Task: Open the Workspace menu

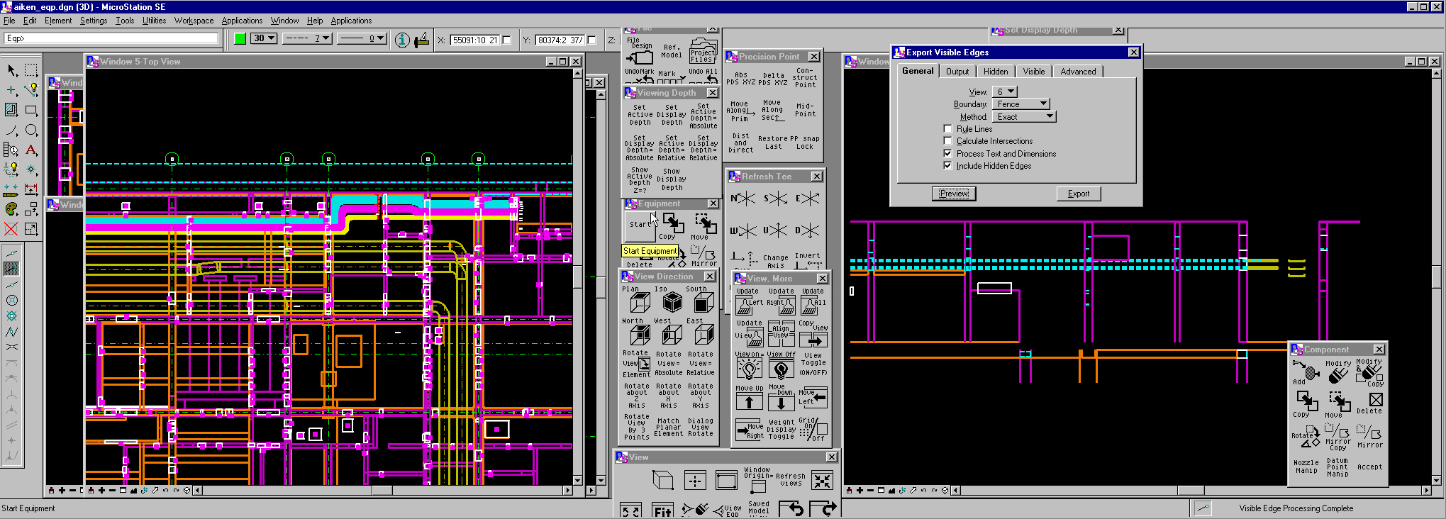Action: 194,21
